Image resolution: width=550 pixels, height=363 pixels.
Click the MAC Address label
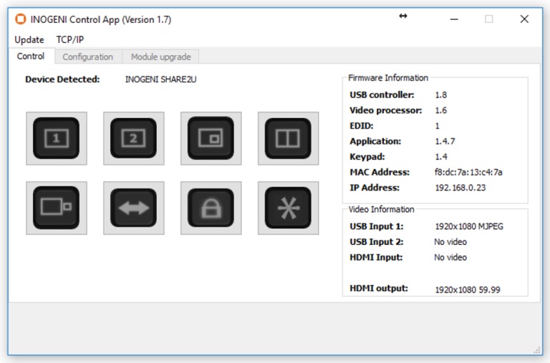tap(380, 173)
